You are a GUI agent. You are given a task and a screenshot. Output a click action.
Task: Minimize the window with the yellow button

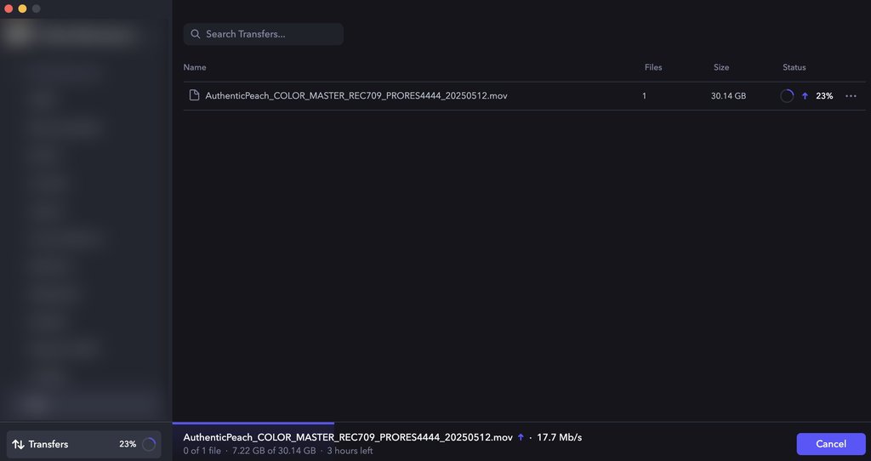click(x=22, y=9)
